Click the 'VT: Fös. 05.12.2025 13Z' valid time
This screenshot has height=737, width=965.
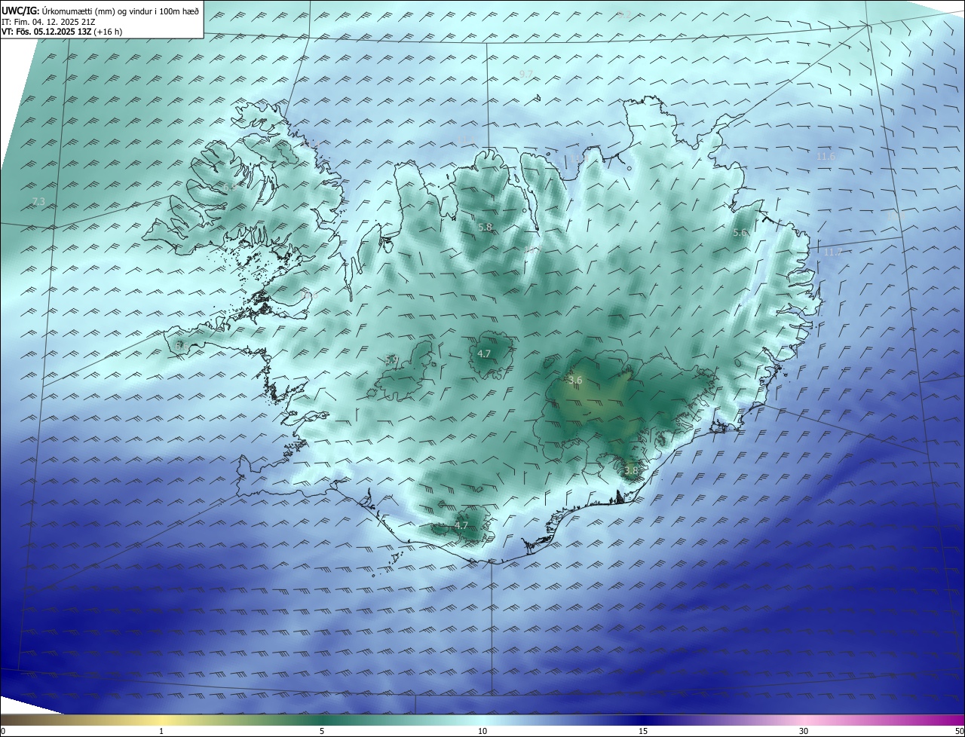[47, 32]
